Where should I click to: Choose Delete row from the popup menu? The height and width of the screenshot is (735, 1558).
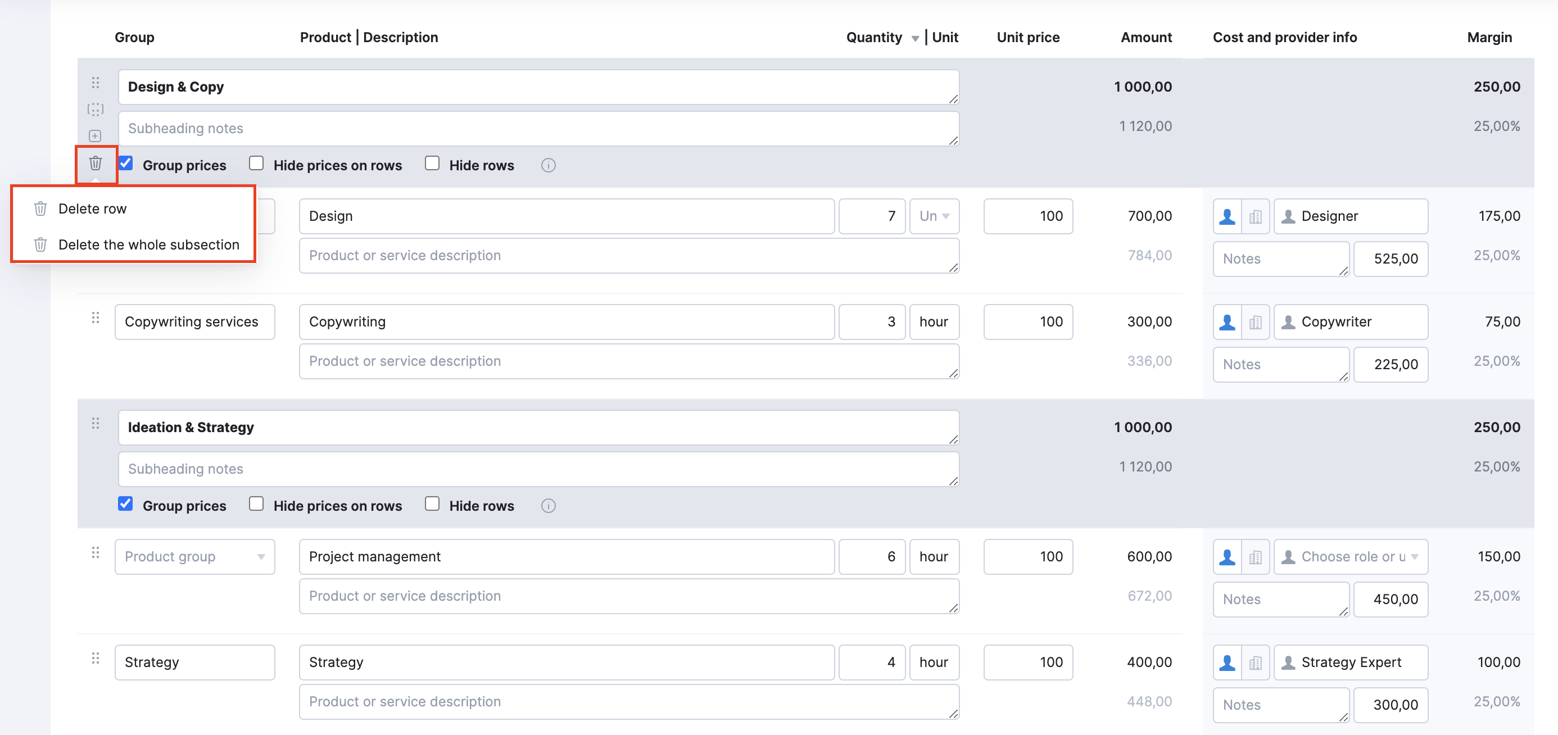pyautogui.click(x=133, y=208)
